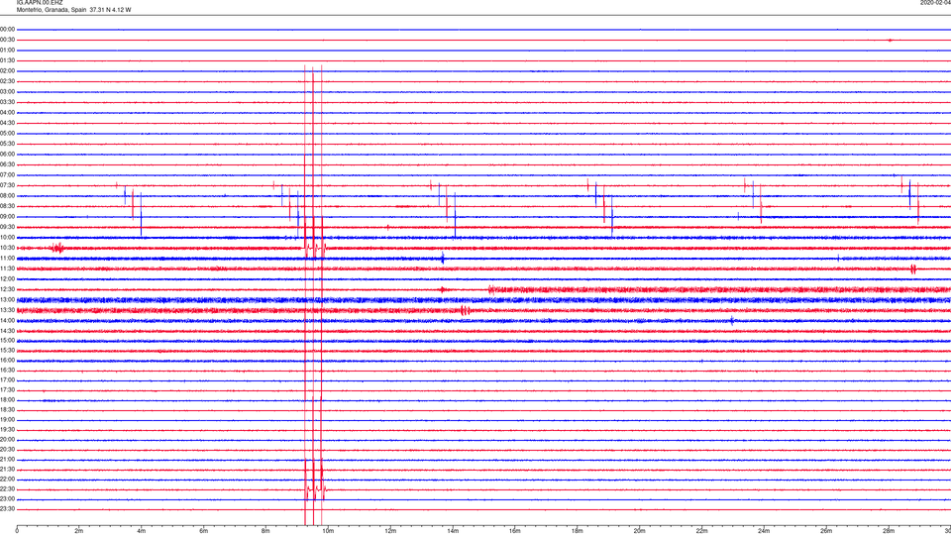Select the 17:00 trace time label
Image resolution: width=951 pixels, height=535 pixels.
(8, 380)
